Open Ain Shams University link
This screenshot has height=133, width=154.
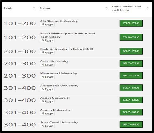point(59,21)
